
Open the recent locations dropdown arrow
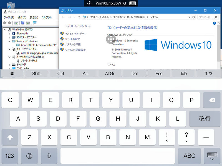point(74,17)
